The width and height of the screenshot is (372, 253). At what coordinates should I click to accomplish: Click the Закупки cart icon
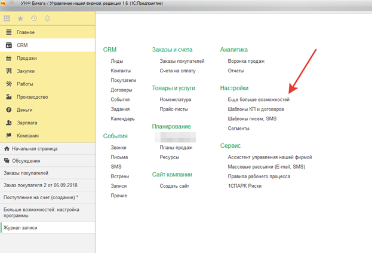9,71
